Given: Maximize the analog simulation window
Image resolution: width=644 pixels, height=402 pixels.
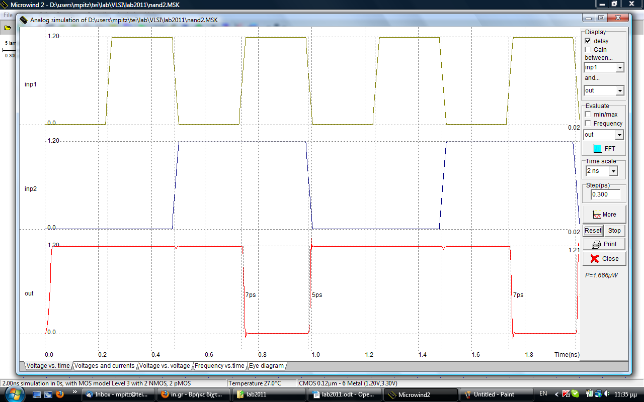Looking at the screenshot, I should (601, 18).
